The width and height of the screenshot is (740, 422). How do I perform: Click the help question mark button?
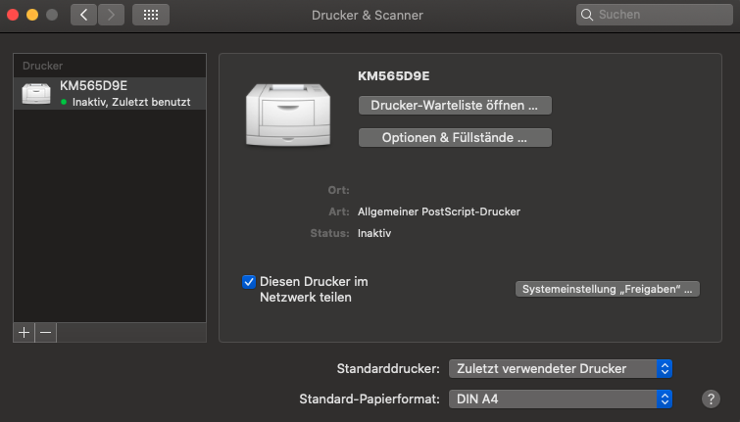(712, 399)
